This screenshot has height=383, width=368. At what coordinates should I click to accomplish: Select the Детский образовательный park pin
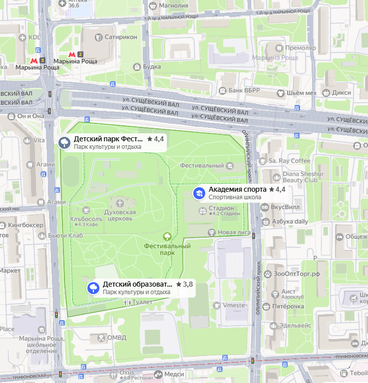pos(93,288)
